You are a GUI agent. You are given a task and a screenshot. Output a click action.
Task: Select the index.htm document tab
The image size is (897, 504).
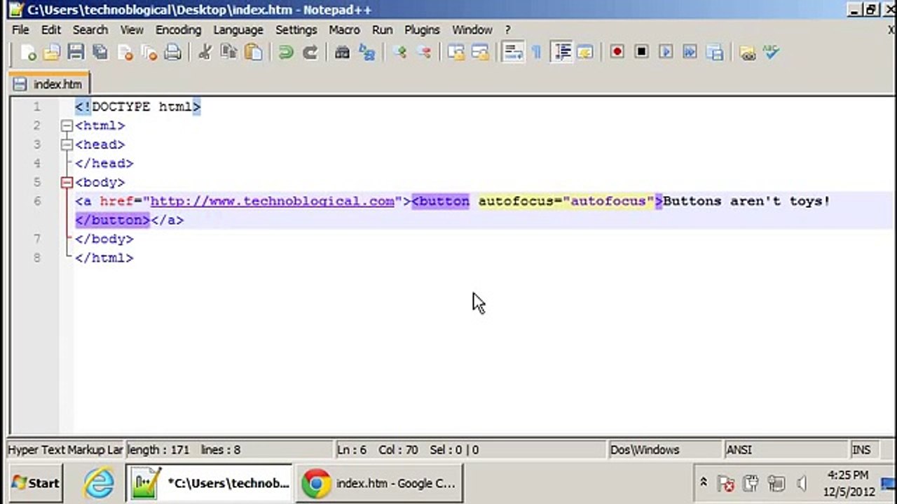[x=50, y=84]
